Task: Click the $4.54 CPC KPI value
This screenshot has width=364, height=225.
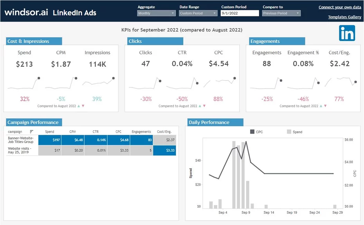Action: point(219,64)
